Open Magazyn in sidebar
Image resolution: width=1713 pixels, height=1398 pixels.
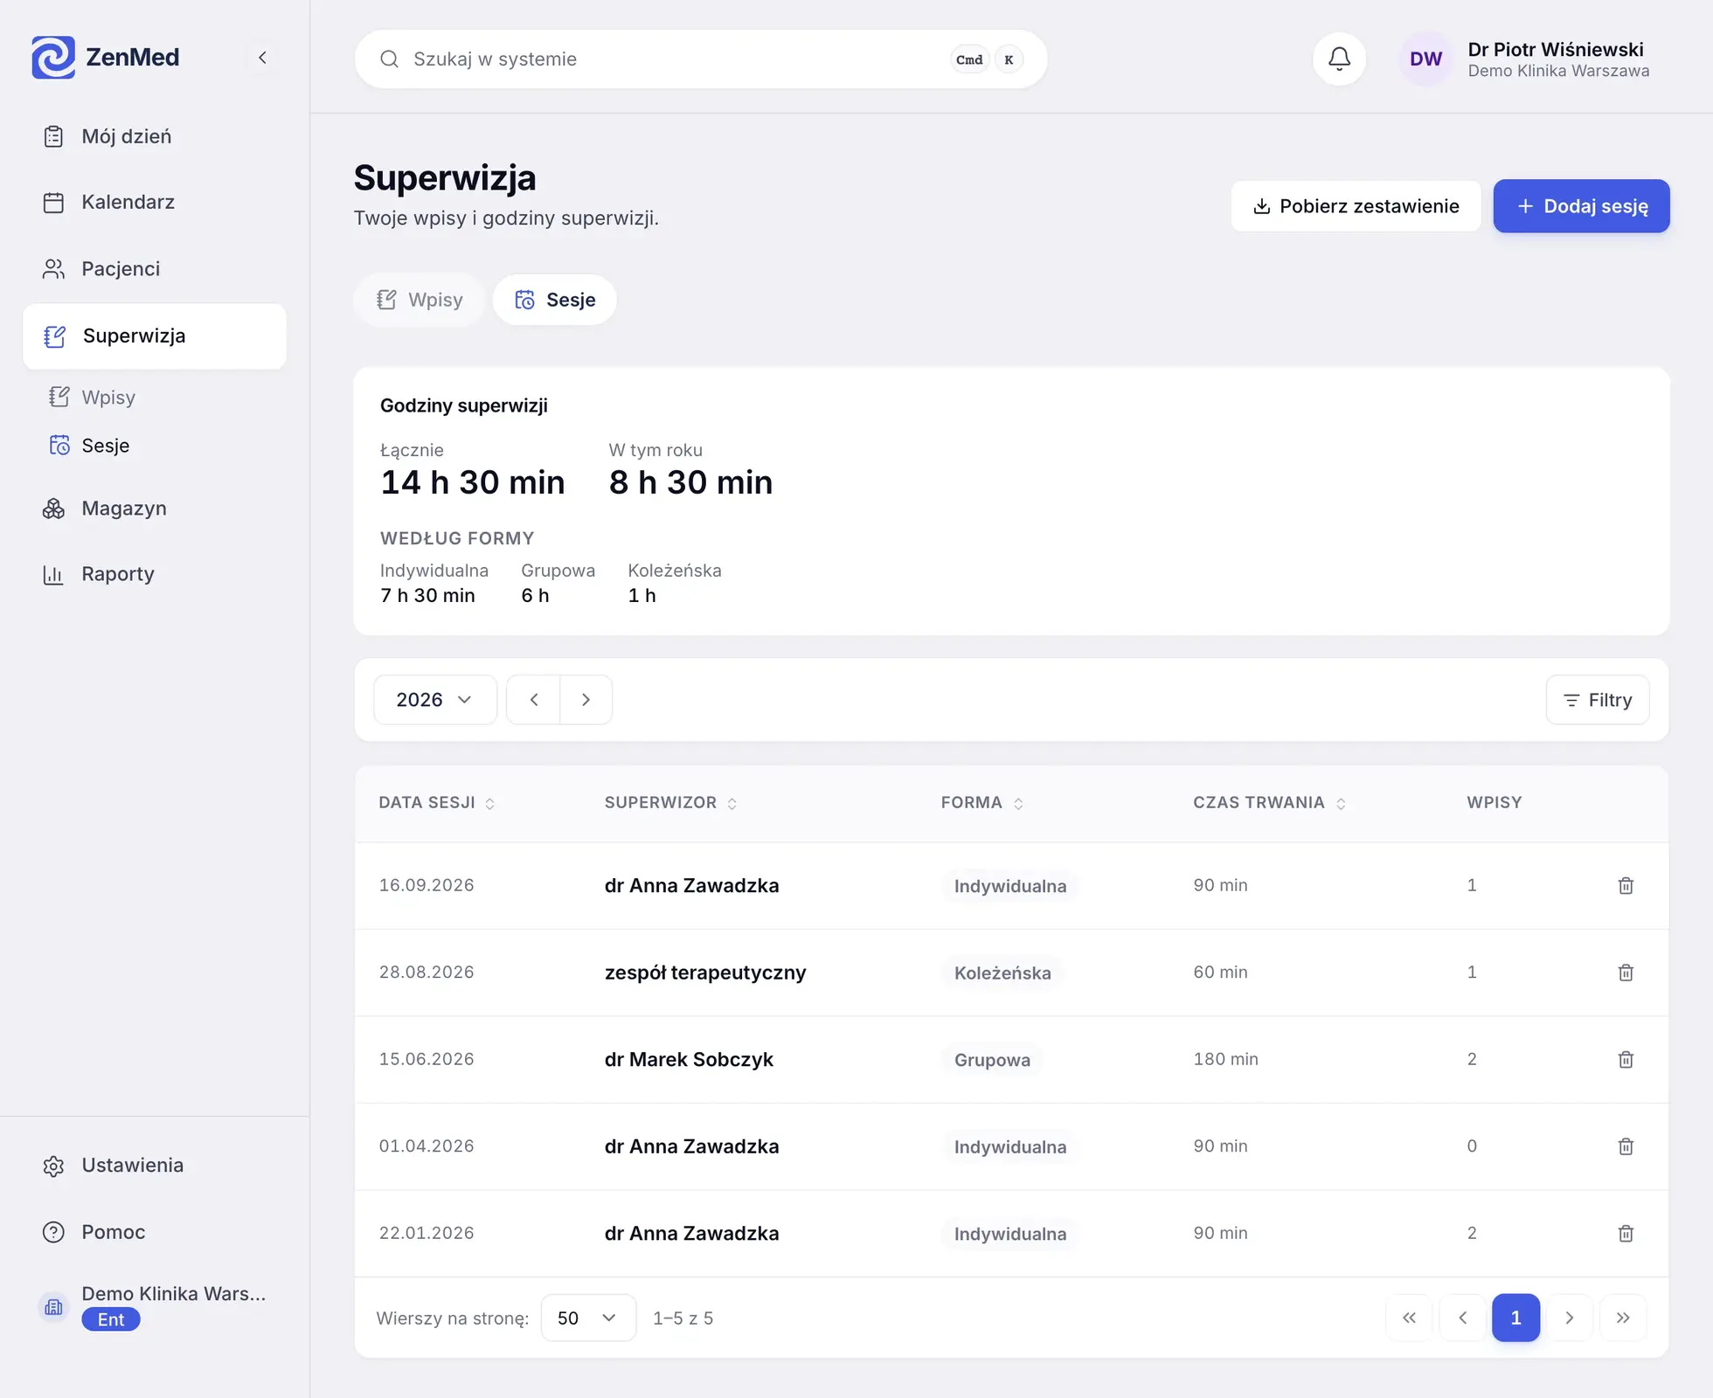155,508
